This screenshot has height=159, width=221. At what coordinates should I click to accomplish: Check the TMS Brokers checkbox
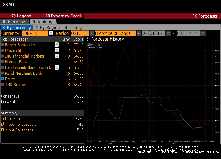tap(2, 85)
